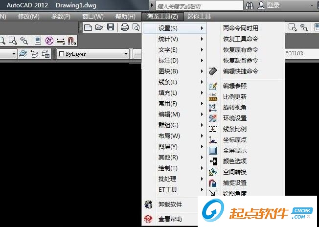319x227 pixels.
Task: Click the Print (plot) icon
Action: tap(124, 27)
